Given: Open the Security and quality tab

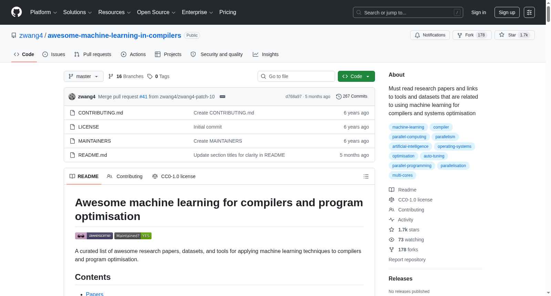Looking at the screenshot, I should tap(217, 54).
